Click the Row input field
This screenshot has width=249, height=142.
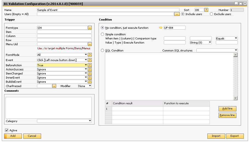(x=64, y=40)
